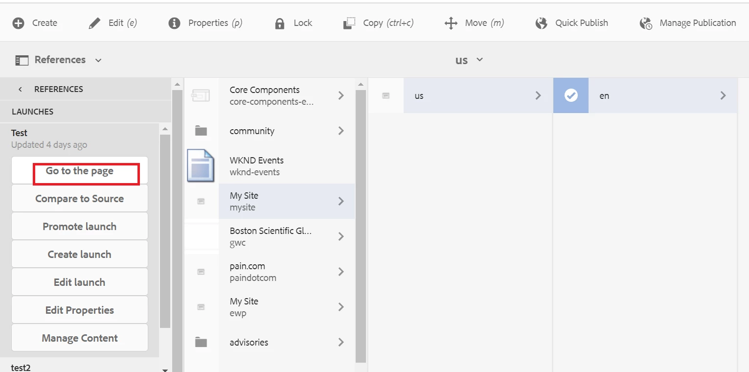Select the Move (m) toolbar label
Viewport: 749px width, 372px height.
tap(484, 23)
